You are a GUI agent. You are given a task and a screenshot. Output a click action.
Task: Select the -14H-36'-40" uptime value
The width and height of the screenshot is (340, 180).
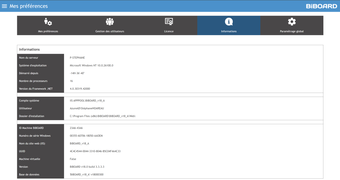[x=77, y=73]
